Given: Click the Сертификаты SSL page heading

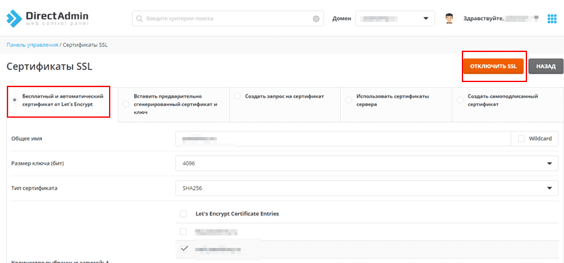Looking at the screenshot, I should [50, 66].
